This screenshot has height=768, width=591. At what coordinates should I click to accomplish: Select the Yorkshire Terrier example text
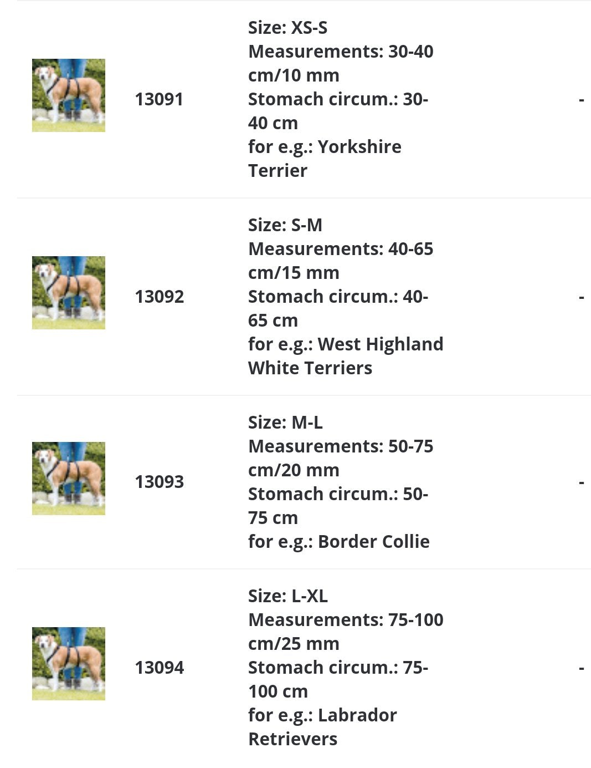(325, 159)
